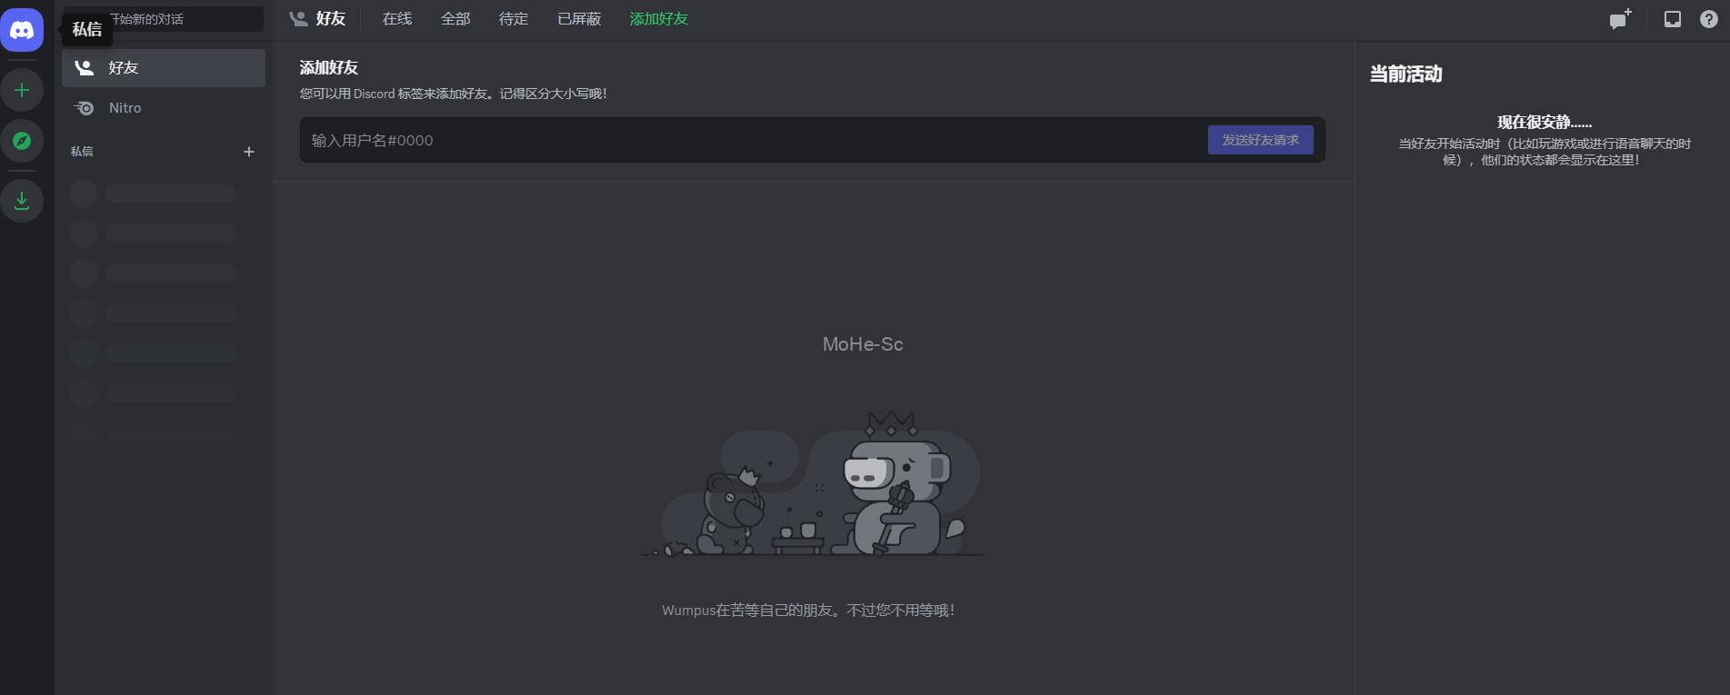
Task: Create new group DM from top-right icon
Action: point(1619,19)
